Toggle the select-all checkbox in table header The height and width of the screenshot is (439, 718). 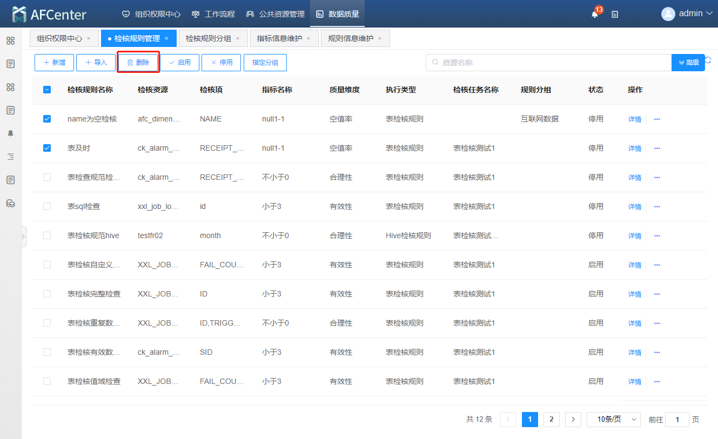(47, 90)
